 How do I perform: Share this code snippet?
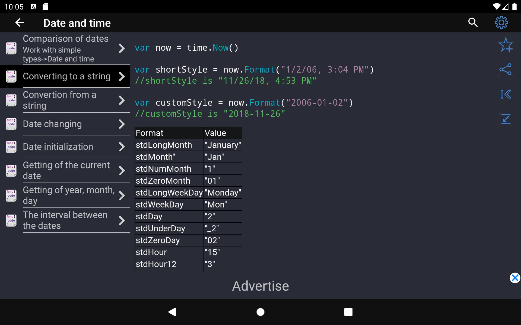(506, 69)
